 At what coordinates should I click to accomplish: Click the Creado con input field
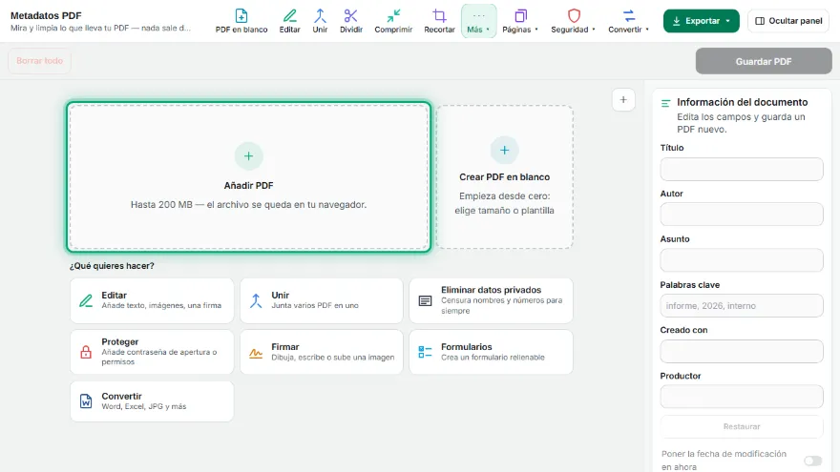click(742, 351)
